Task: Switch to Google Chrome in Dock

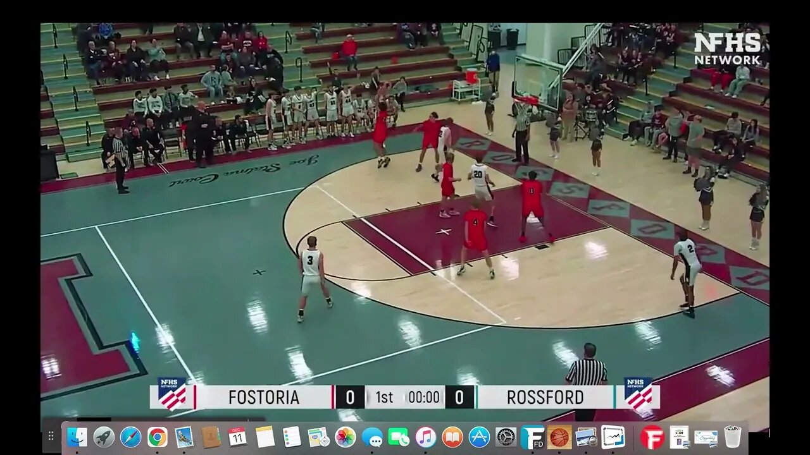Action: point(158,437)
